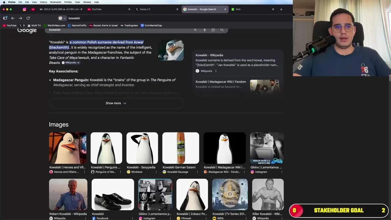The image size is (391, 220).
Task: Open a new tab with plus button
Action: pos(281,9)
